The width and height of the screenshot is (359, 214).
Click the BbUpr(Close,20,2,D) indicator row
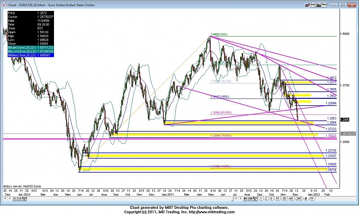click(30, 47)
